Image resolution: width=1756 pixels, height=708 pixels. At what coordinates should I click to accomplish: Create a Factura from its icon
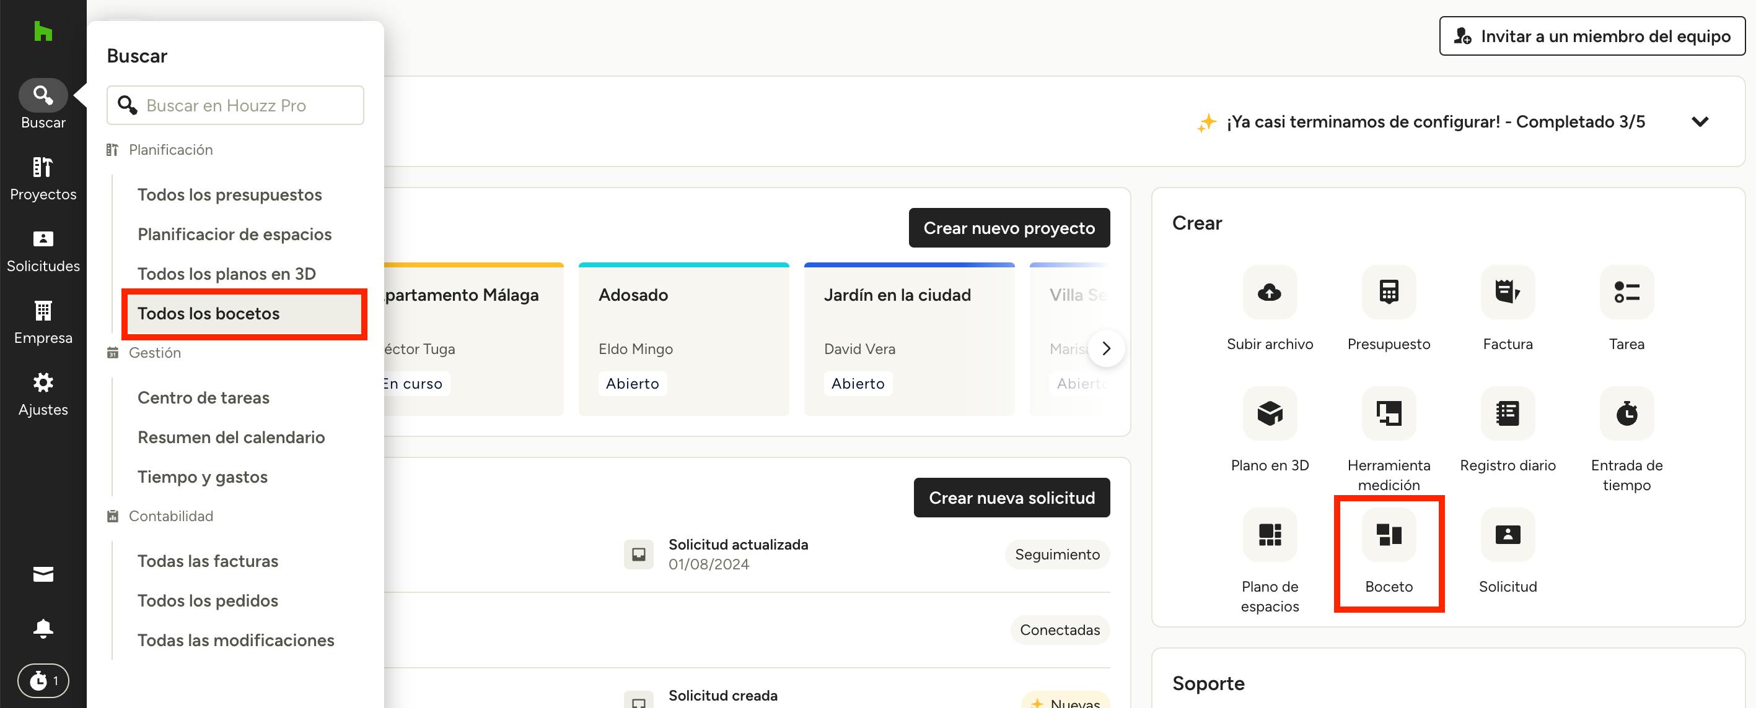coord(1507,292)
